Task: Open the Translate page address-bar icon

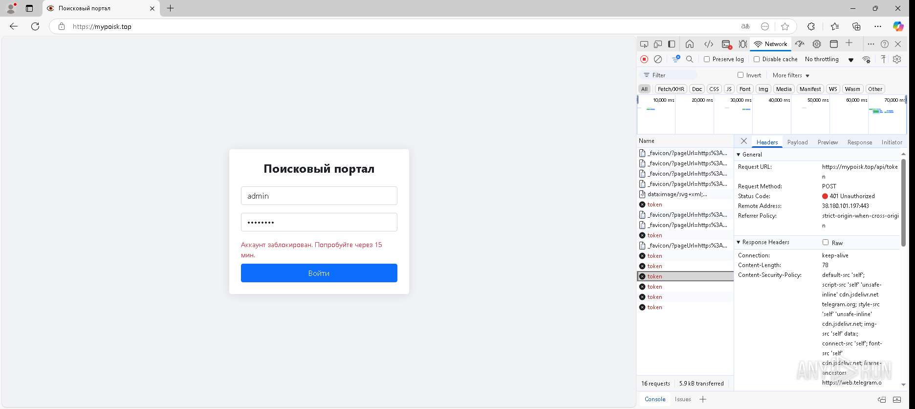Action: (745, 26)
